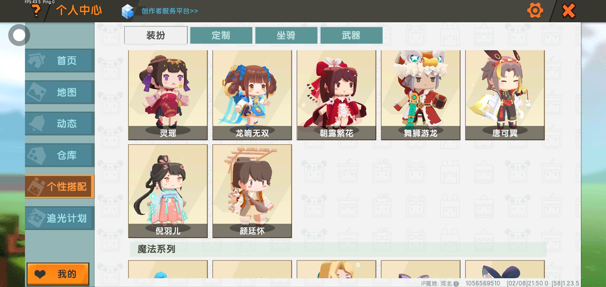Open the 武器 tab

[x=351, y=35]
